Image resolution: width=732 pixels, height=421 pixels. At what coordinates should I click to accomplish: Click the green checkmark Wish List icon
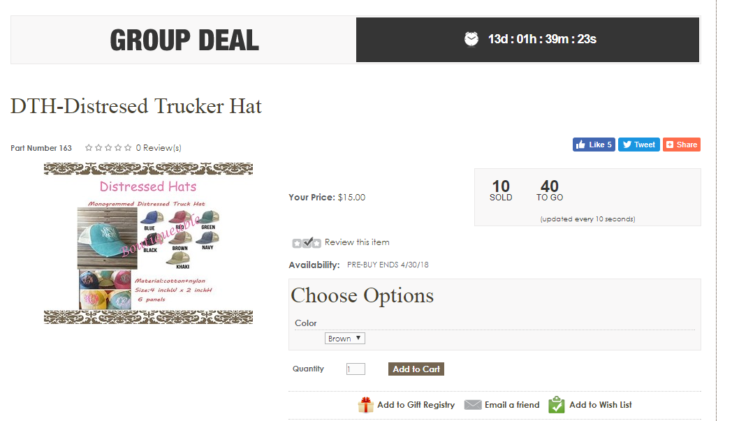tap(557, 405)
